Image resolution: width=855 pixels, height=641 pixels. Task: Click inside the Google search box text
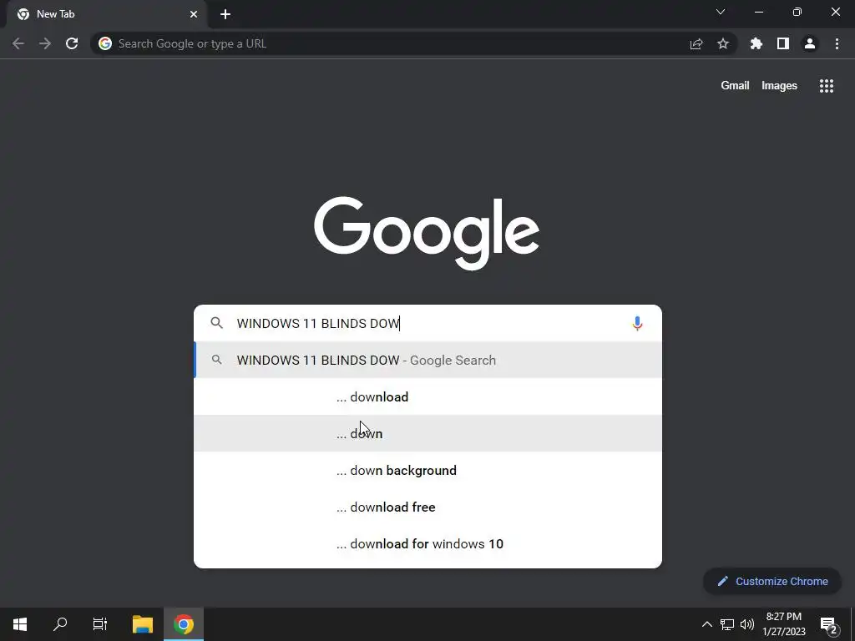428,323
